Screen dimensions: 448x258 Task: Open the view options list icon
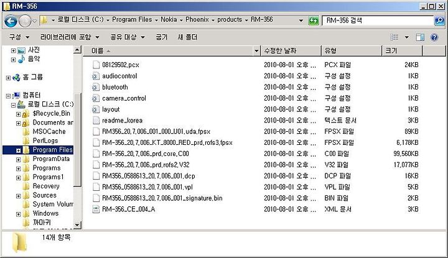(394, 37)
